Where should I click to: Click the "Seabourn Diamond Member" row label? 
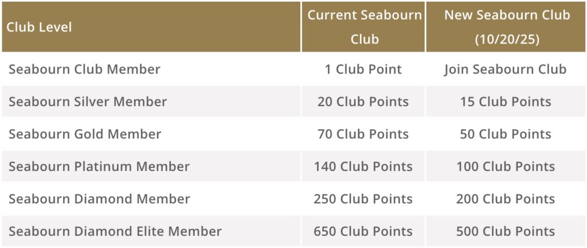99,199
